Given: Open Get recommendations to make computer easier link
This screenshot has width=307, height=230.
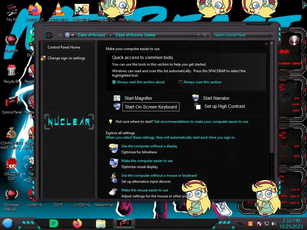Looking at the screenshot, I should 201,122.
